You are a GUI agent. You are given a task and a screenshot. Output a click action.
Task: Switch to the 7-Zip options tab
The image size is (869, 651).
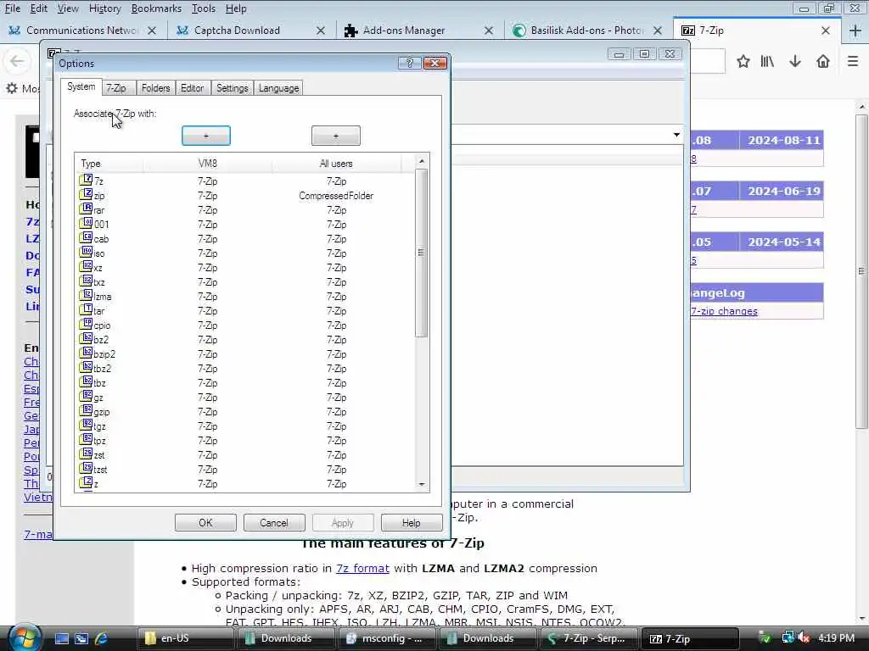(x=116, y=88)
